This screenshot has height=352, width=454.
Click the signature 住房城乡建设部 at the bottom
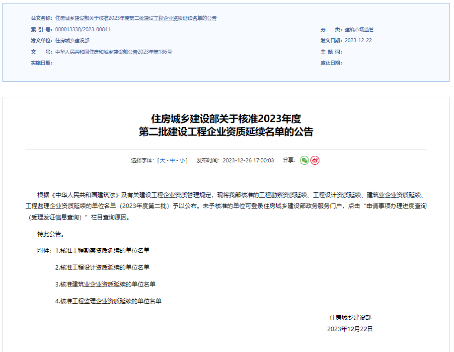[350, 317]
